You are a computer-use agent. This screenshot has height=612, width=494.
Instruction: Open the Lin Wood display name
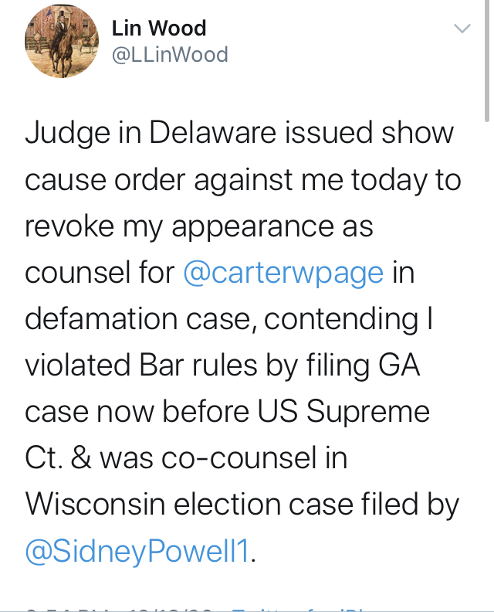[159, 28]
